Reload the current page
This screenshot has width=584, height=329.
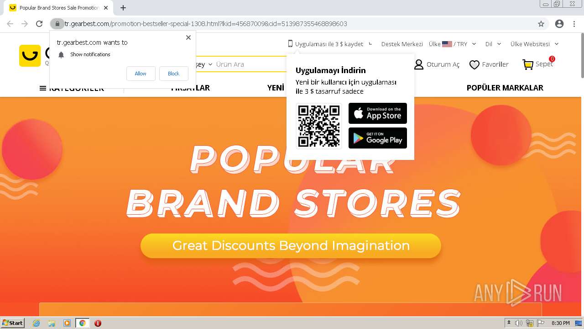(x=39, y=24)
